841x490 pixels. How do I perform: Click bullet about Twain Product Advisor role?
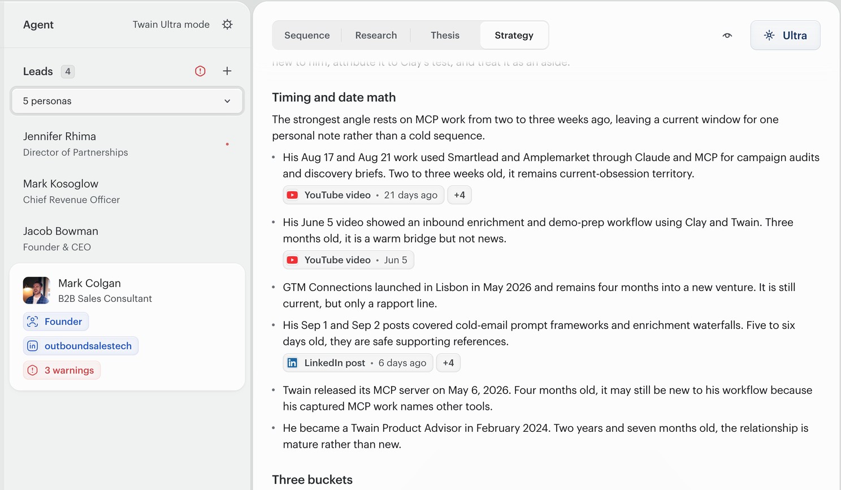click(545, 436)
